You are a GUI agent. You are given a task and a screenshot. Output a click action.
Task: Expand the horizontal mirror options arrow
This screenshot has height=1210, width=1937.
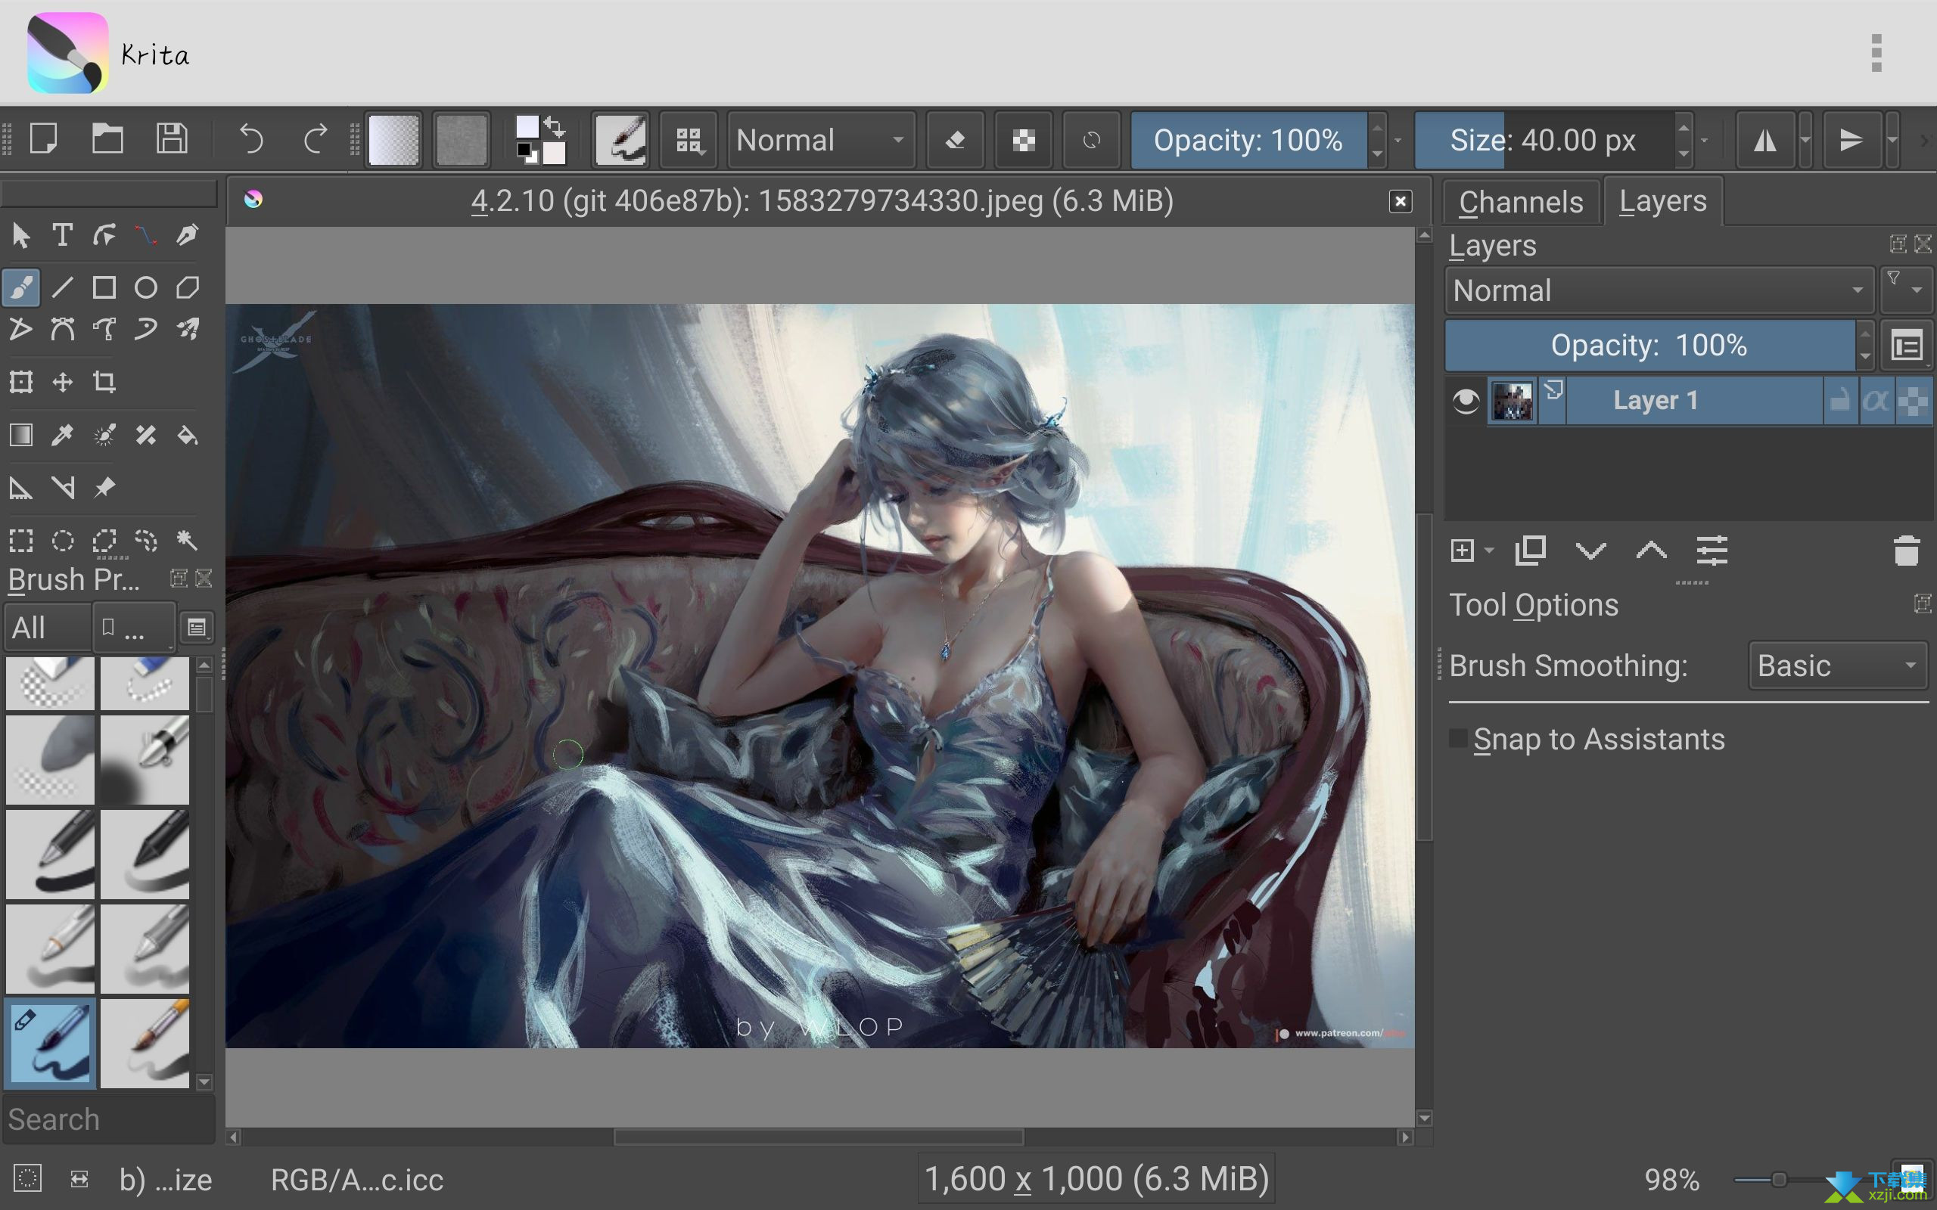(x=1806, y=140)
